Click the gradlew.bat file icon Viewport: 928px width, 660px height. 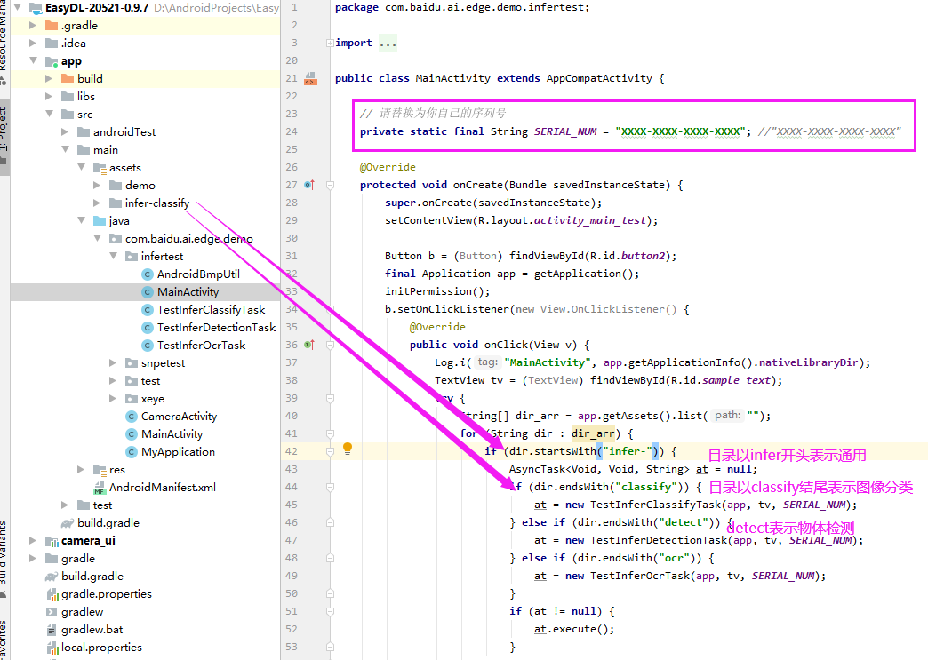pos(52,630)
